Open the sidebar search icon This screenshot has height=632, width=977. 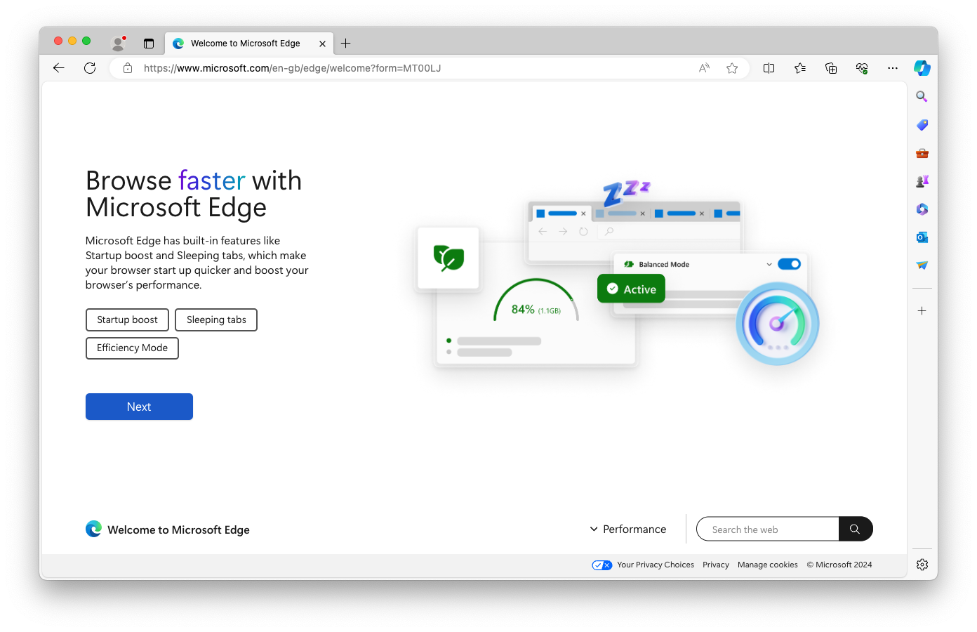click(x=922, y=96)
